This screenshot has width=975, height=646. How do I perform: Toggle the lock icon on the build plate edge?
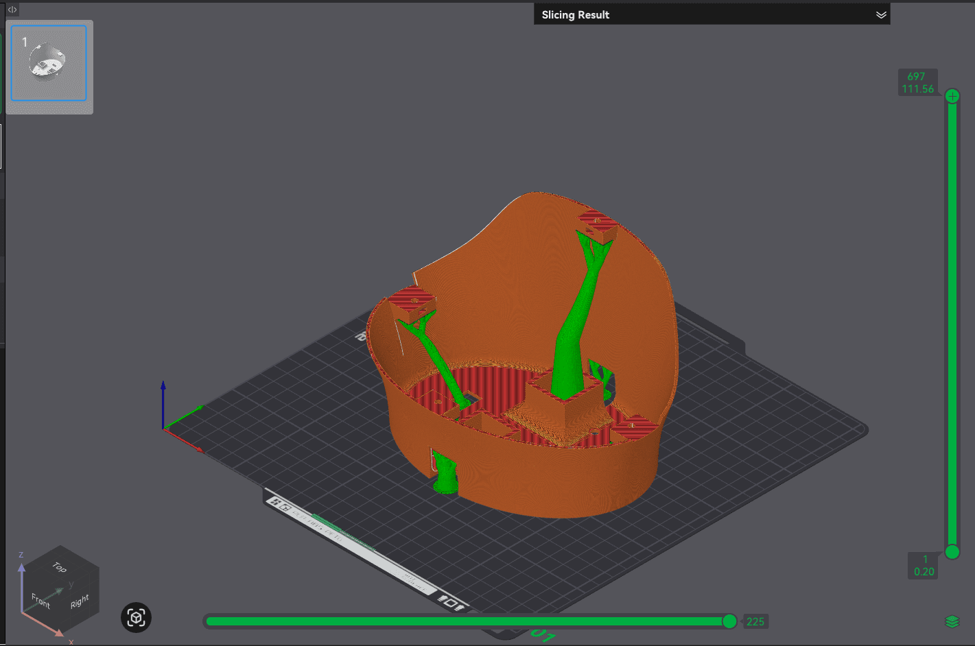pyautogui.click(x=286, y=507)
